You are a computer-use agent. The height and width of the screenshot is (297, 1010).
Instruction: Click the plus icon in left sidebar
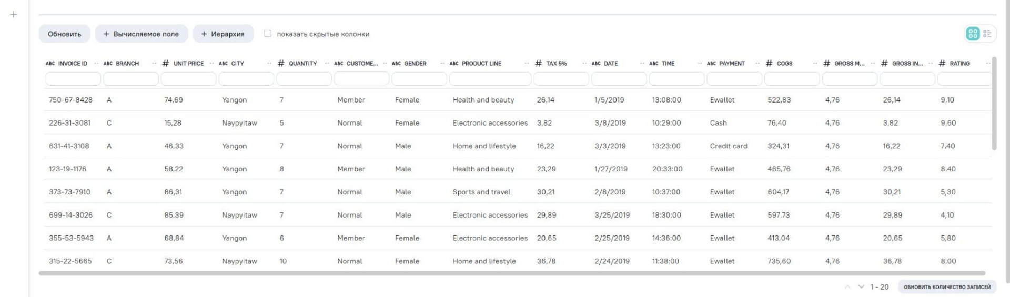(13, 15)
